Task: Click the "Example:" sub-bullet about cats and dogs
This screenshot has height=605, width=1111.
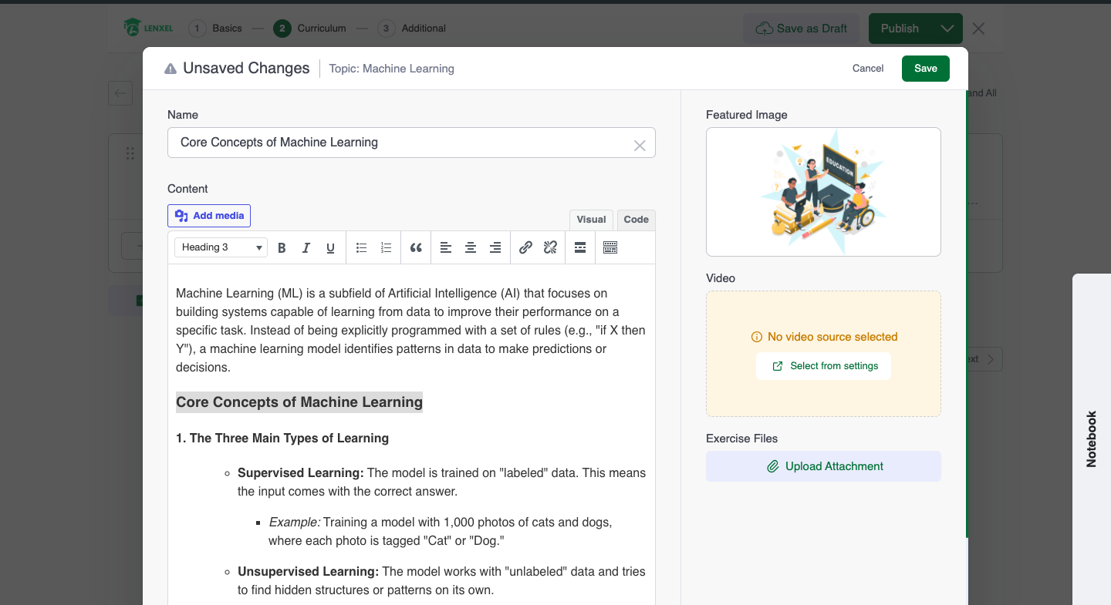Action: point(440,532)
